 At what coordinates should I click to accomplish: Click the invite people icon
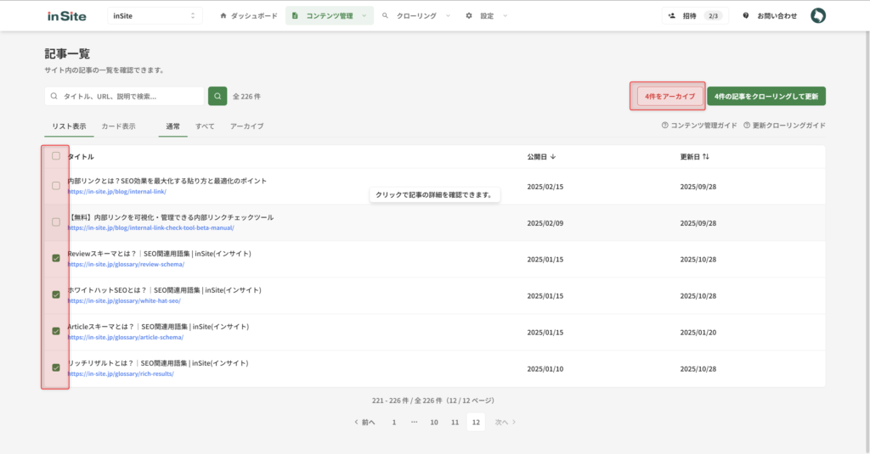(x=672, y=15)
